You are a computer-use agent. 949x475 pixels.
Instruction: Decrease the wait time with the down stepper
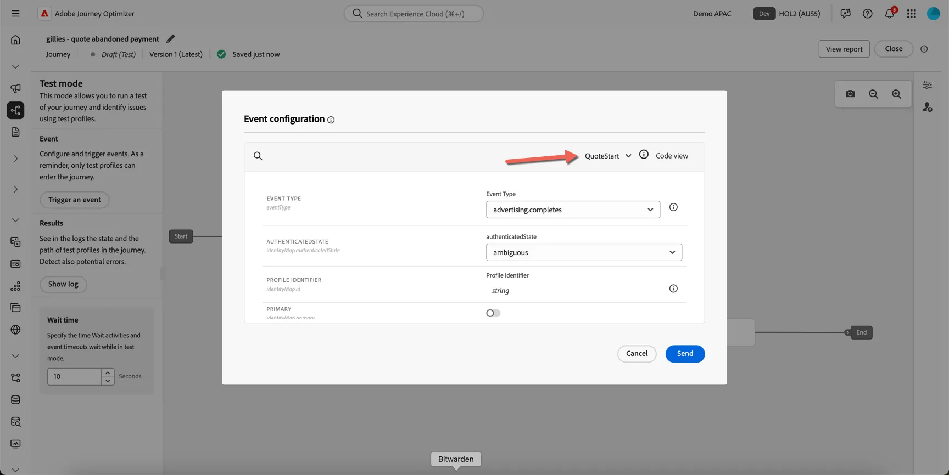coord(108,381)
